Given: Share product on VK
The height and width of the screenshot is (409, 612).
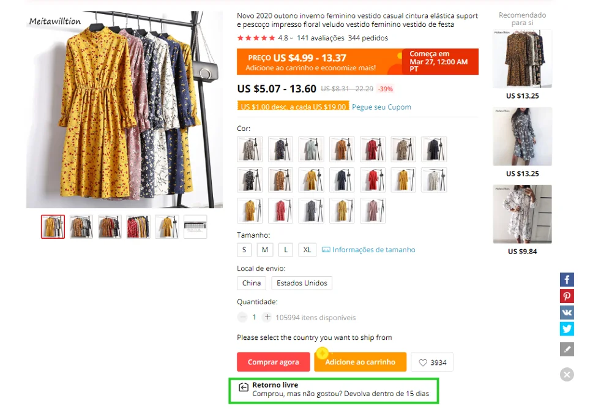Looking at the screenshot, I should pyautogui.click(x=567, y=312).
